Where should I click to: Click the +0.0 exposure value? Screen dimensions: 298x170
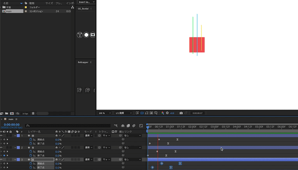tap(172, 113)
